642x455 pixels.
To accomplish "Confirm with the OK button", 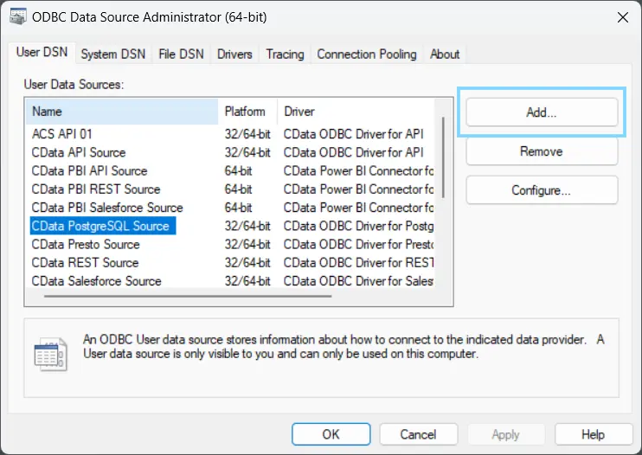I will [x=331, y=434].
